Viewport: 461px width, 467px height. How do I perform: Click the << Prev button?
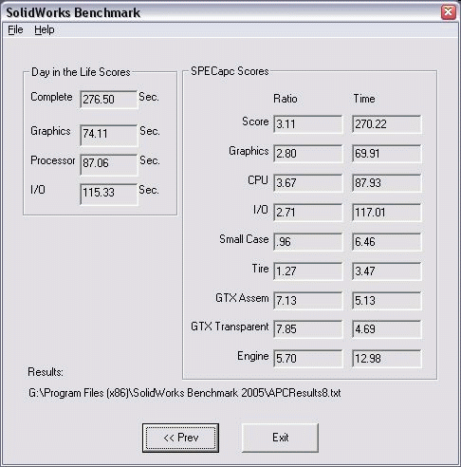(x=180, y=438)
